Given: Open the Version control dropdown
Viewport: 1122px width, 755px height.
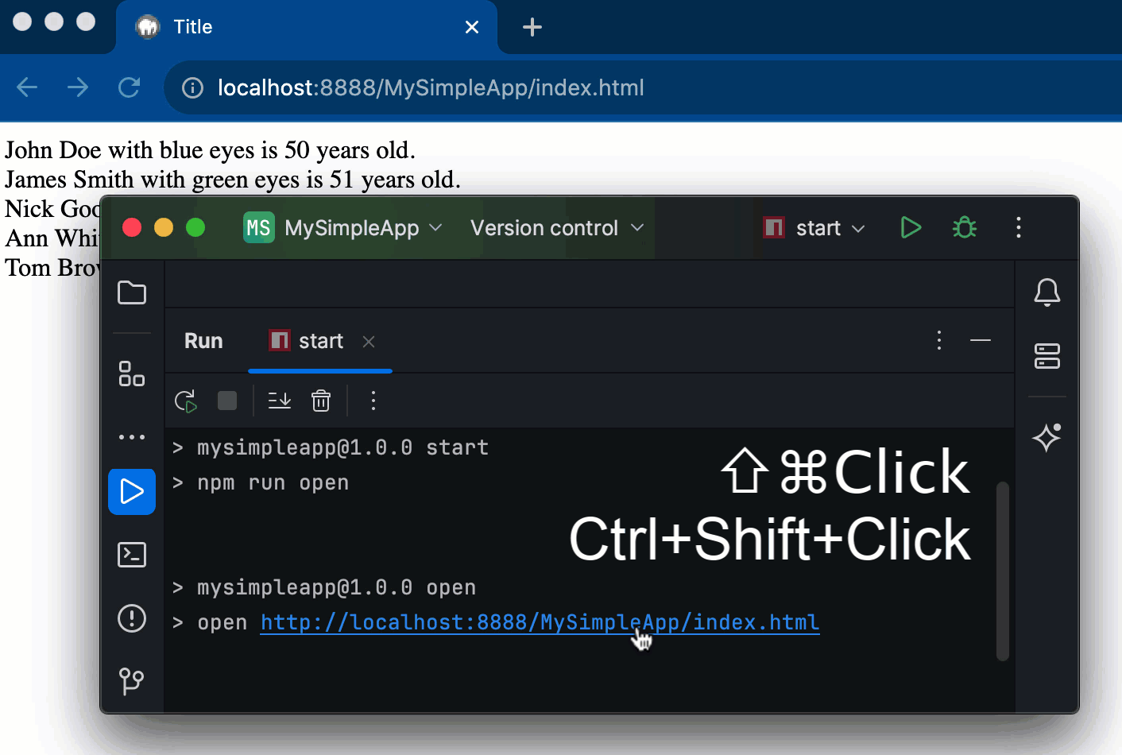Looking at the screenshot, I should point(556,228).
